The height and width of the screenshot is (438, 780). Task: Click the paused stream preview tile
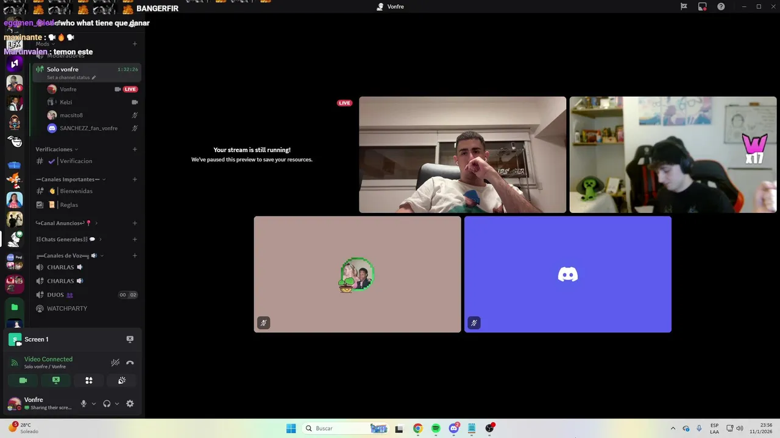point(252,155)
